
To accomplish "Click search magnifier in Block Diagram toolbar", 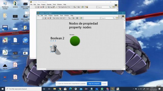I will tap(110, 7).
